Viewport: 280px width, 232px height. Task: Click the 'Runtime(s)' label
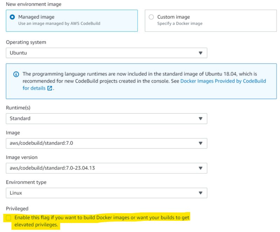pos(18,108)
